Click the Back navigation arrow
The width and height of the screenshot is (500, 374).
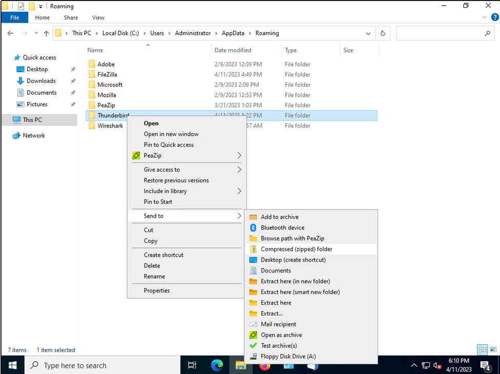[x=10, y=33]
